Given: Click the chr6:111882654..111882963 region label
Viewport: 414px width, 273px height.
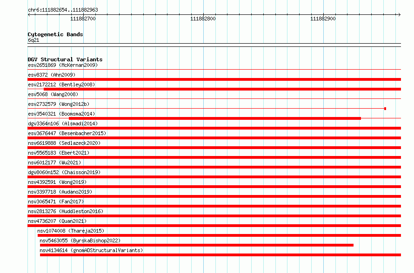Looking at the screenshot, I should (x=63, y=10).
